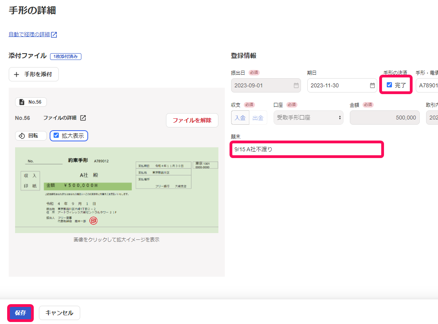Open ファイルの詳細 link

pyautogui.click(x=60, y=118)
